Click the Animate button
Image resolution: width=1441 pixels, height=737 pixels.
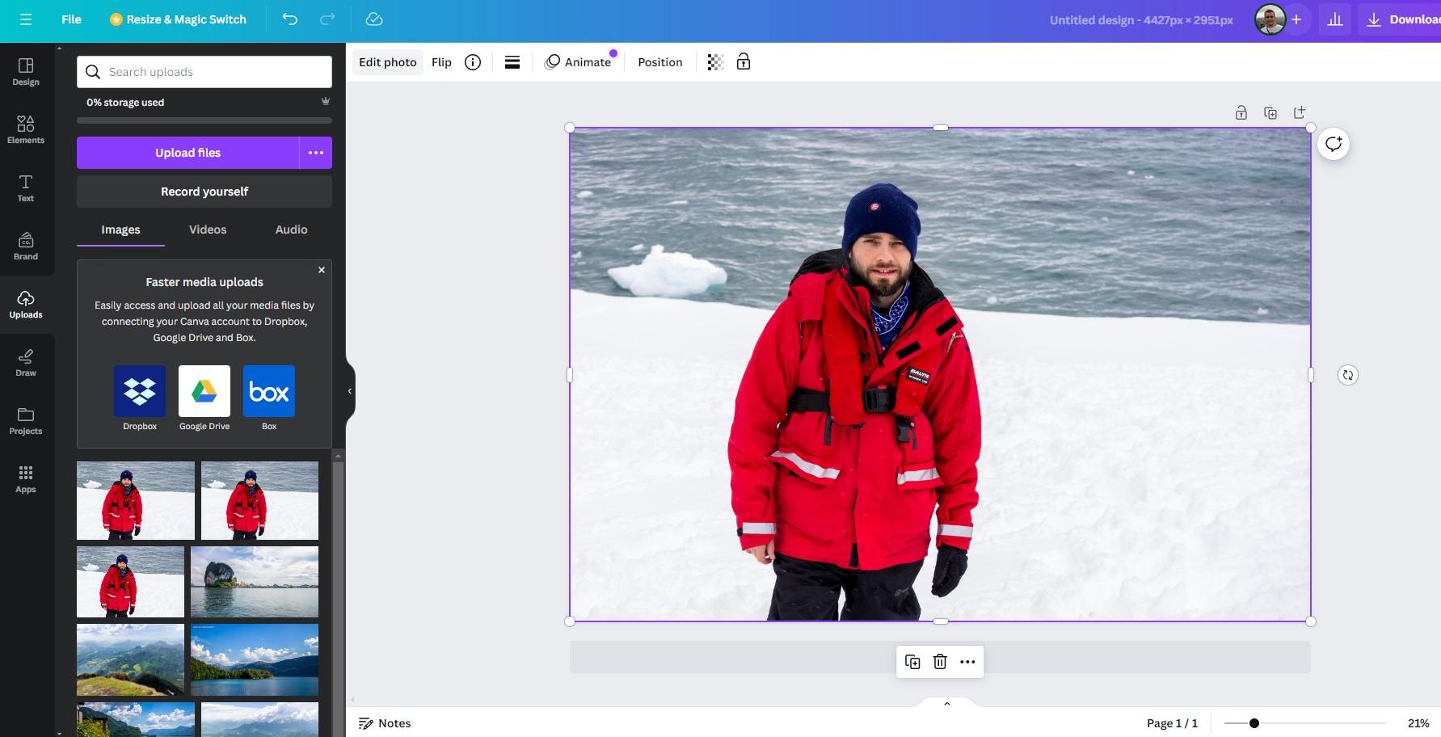579,62
